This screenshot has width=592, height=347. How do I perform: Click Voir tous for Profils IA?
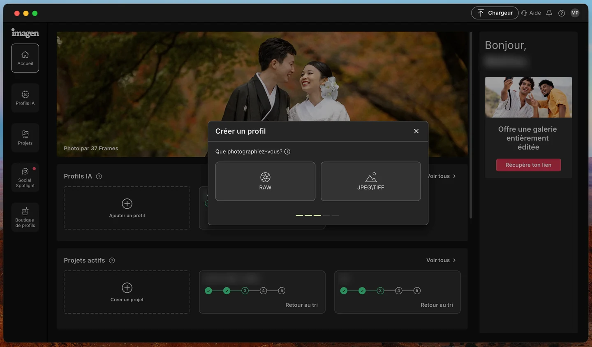442,176
